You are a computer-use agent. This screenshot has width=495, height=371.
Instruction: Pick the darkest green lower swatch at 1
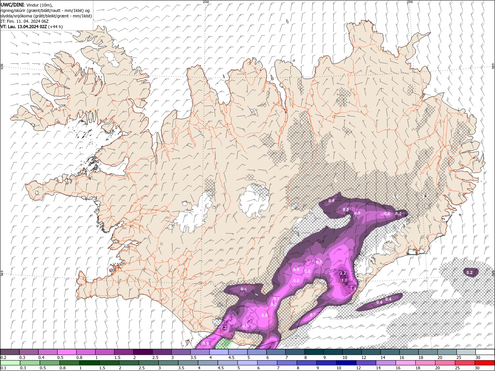[89, 363]
